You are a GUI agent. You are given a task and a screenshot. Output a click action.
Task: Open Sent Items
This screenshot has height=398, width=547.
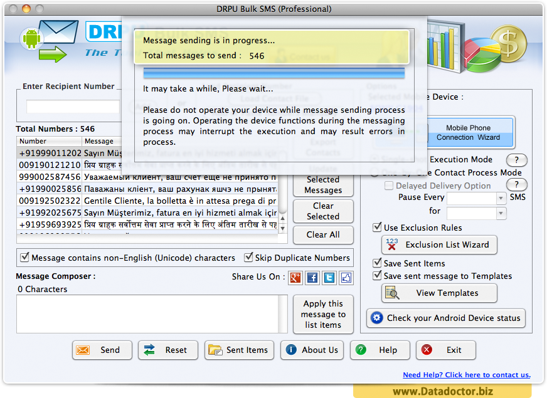click(239, 350)
